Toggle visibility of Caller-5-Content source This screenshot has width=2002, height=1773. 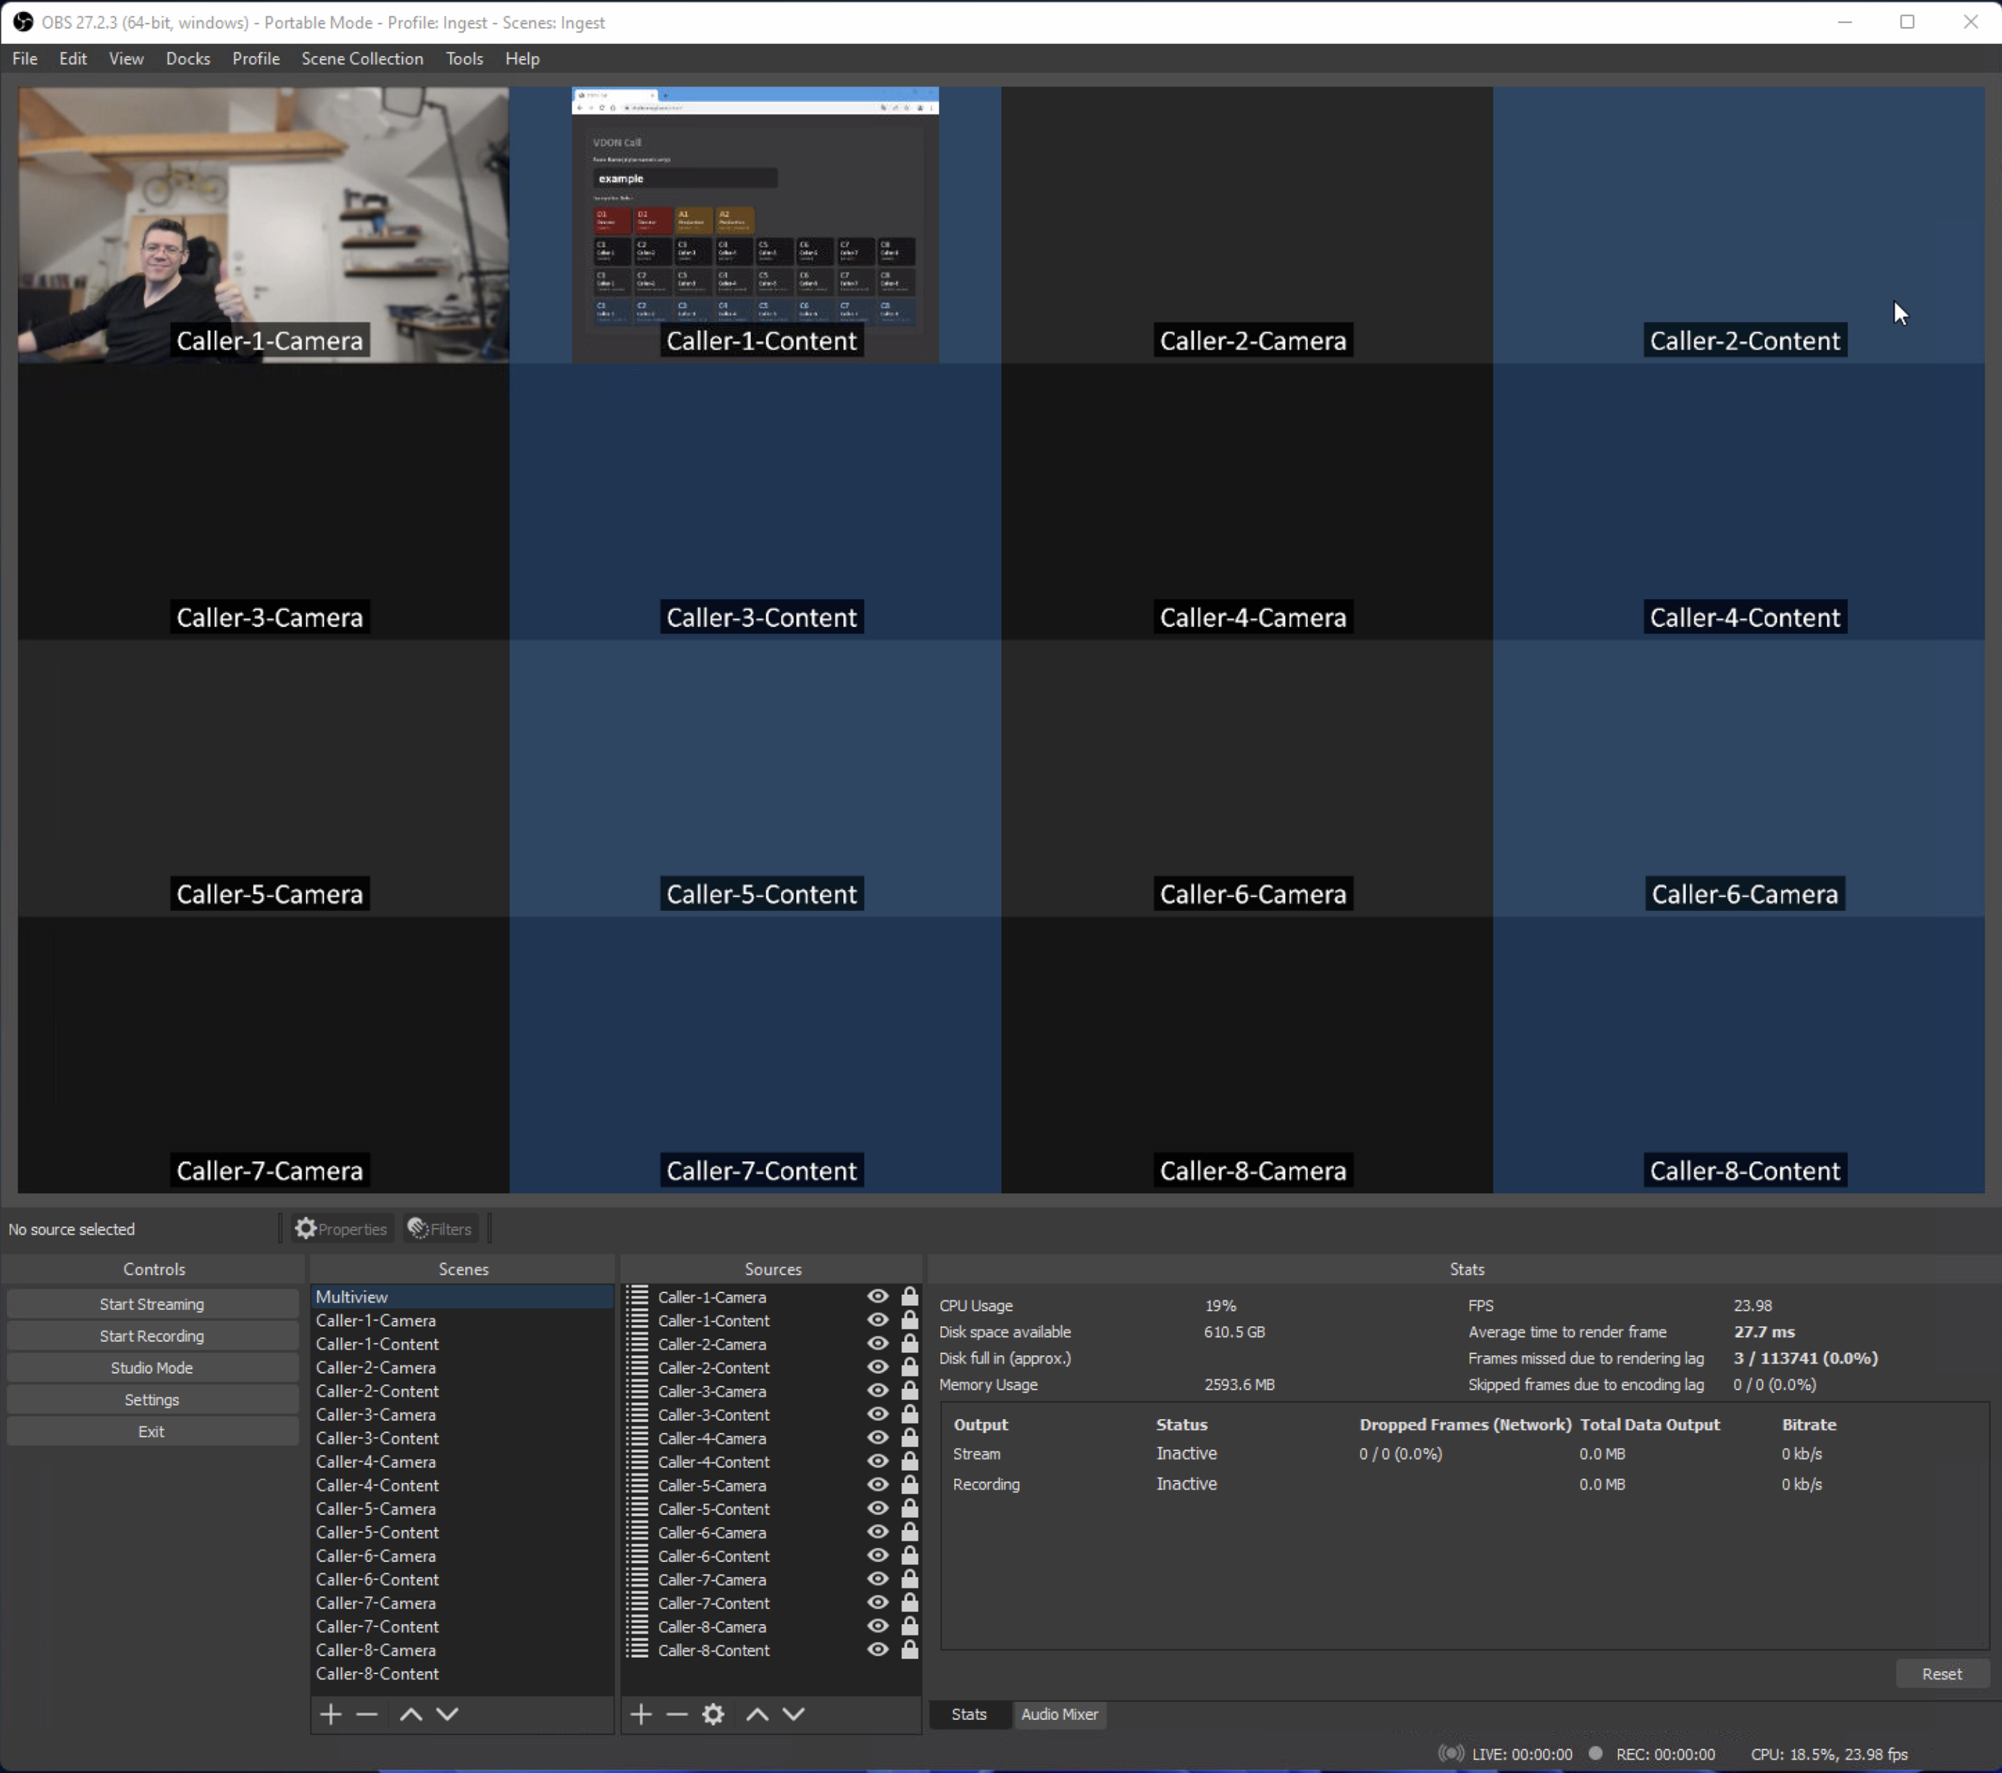[x=878, y=1509]
